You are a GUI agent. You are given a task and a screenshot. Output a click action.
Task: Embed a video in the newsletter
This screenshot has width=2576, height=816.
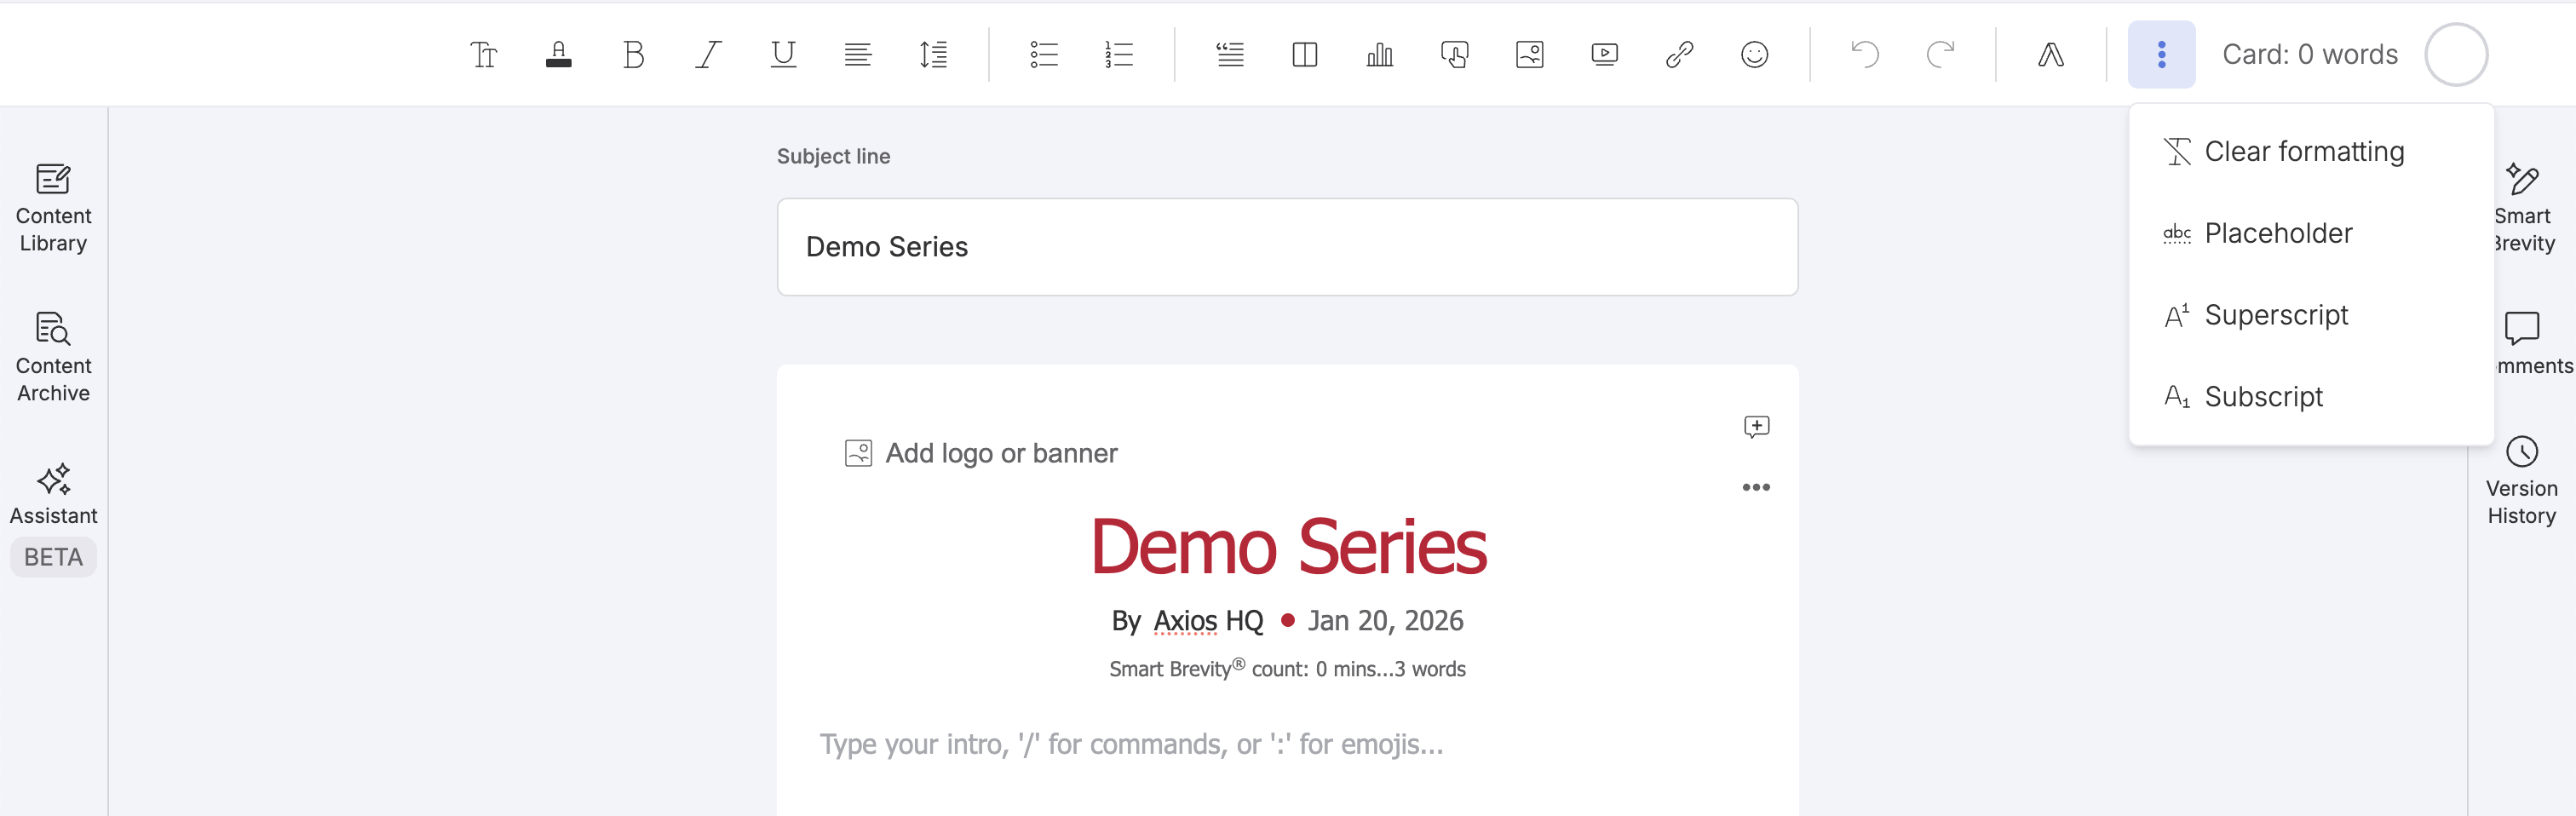(1604, 54)
